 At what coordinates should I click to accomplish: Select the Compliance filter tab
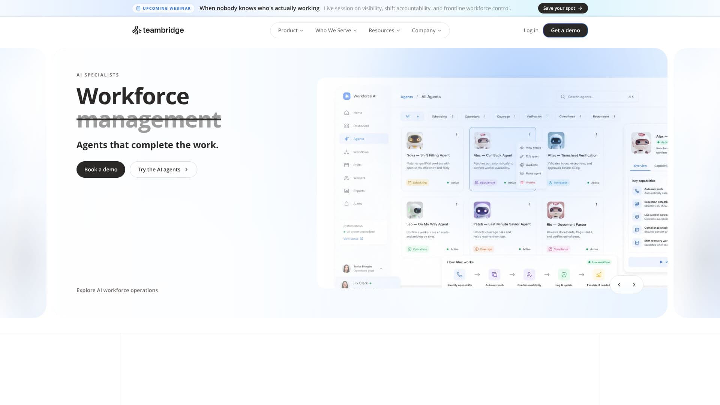[570, 117]
